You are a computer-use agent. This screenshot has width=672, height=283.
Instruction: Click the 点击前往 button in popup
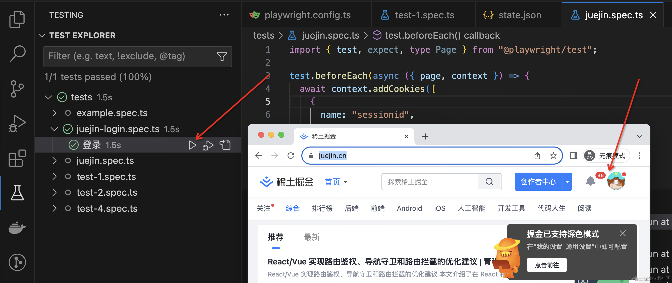546,265
